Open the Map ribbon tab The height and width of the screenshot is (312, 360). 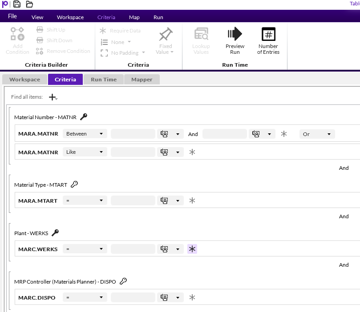(134, 17)
